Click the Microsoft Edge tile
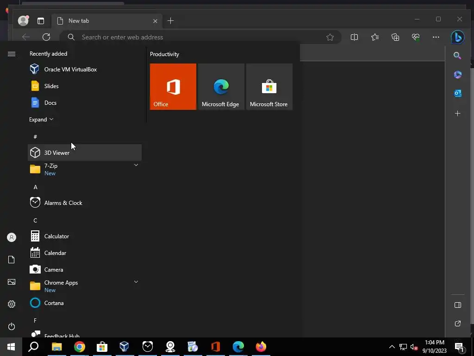Viewport: 474px width, 356px height. [221, 87]
